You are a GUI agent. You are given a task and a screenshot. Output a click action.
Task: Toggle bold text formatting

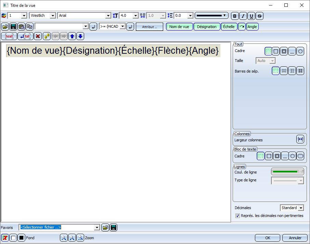(235, 16)
